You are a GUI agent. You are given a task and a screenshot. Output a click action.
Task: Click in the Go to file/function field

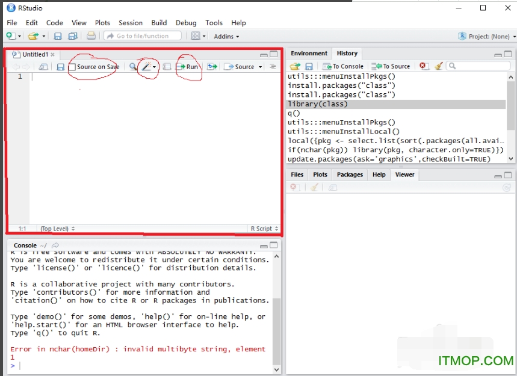[143, 35]
